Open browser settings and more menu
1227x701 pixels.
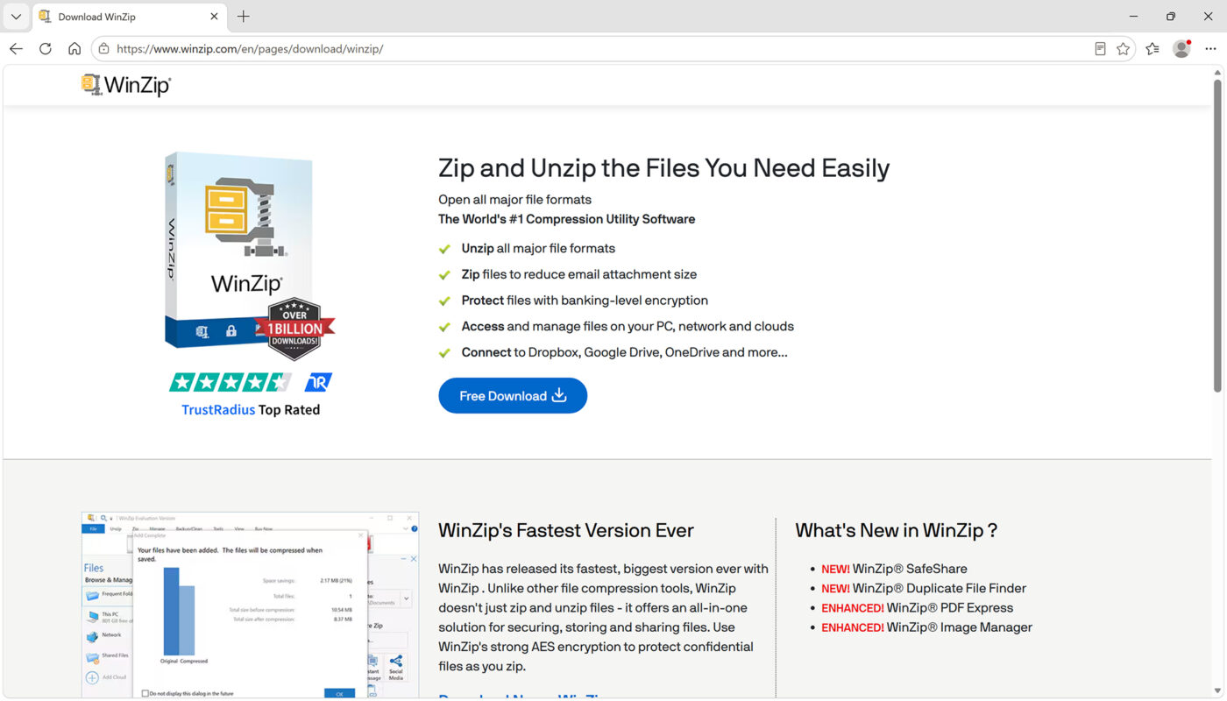pos(1210,49)
